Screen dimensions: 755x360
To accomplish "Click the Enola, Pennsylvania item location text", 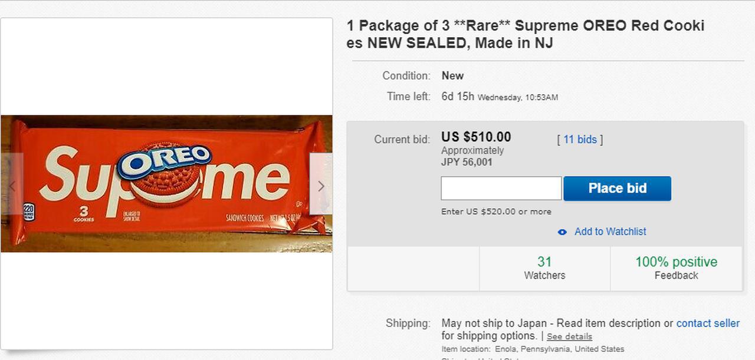I will coord(559,349).
